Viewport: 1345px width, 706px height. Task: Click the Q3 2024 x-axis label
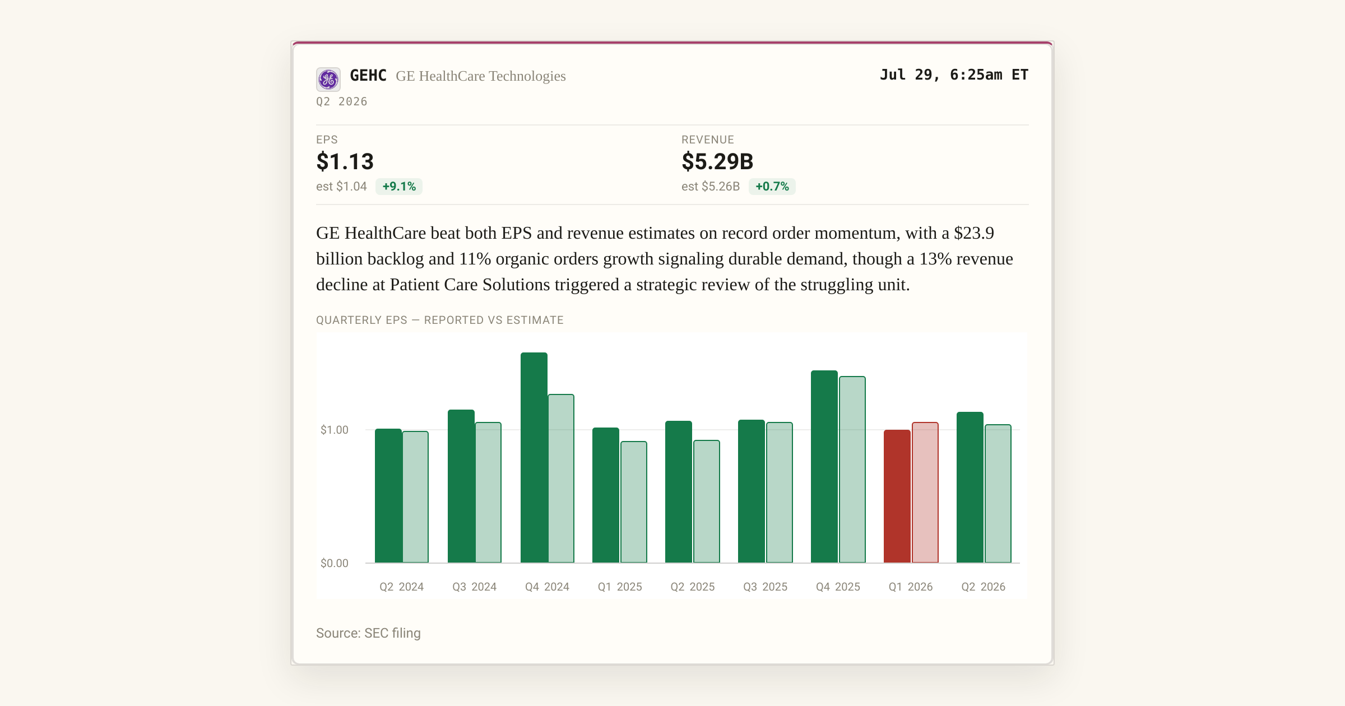(475, 587)
